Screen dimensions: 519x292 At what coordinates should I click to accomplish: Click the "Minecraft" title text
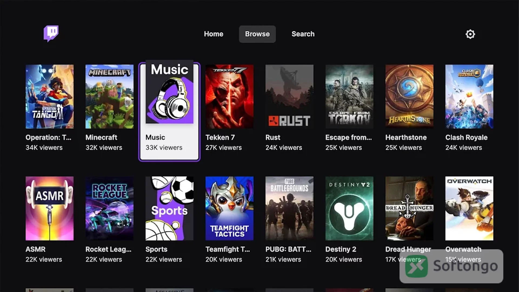tap(101, 137)
